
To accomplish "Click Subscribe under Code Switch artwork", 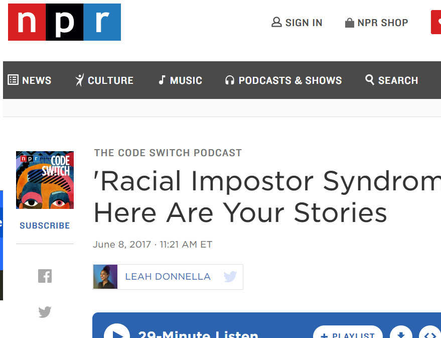I will (x=45, y=226).
